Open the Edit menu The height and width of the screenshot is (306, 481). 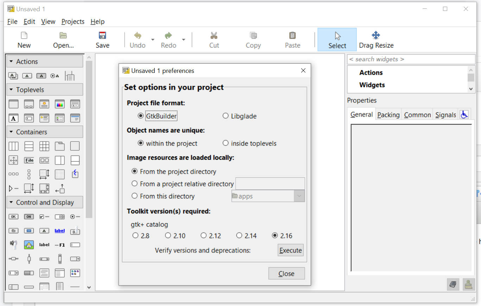click(29, 21)
